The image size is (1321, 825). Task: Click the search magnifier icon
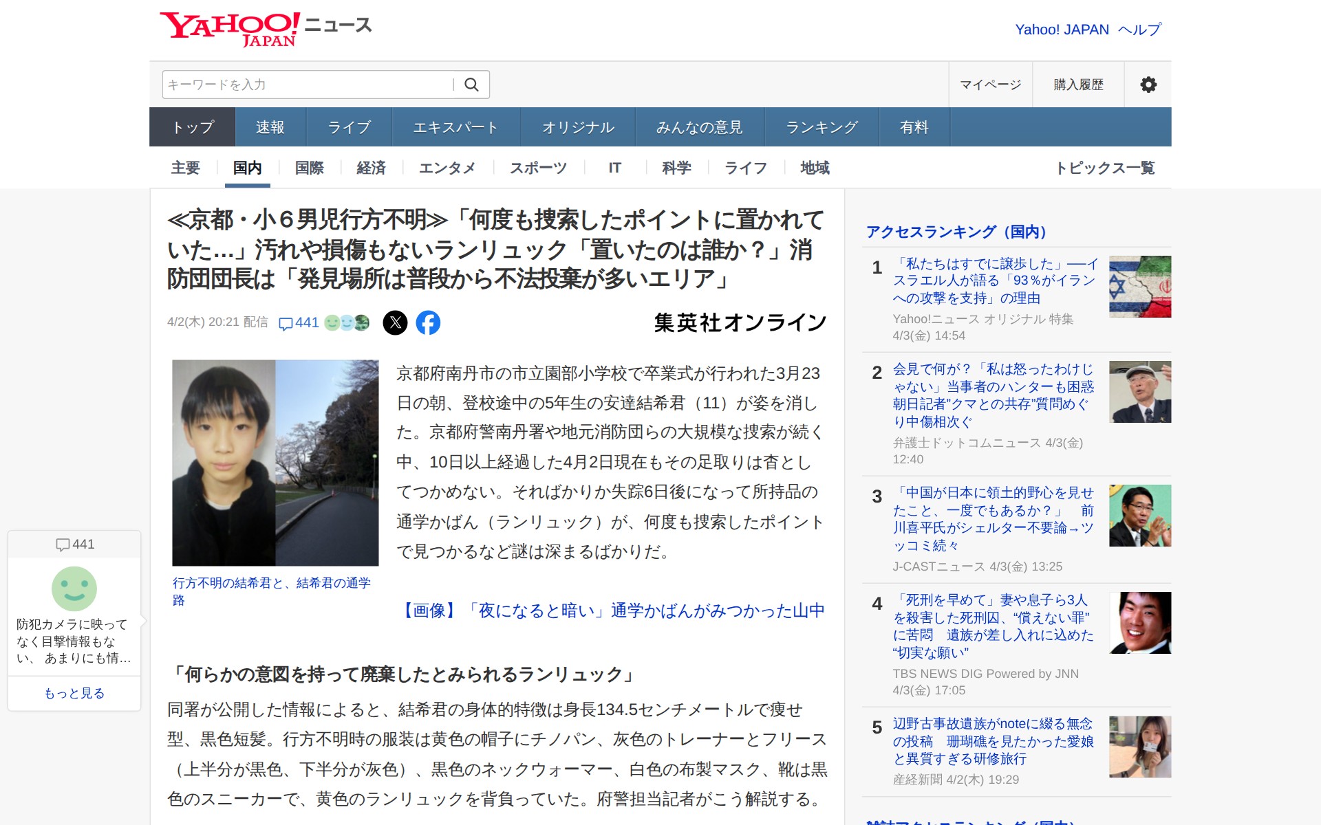(471, 85)
